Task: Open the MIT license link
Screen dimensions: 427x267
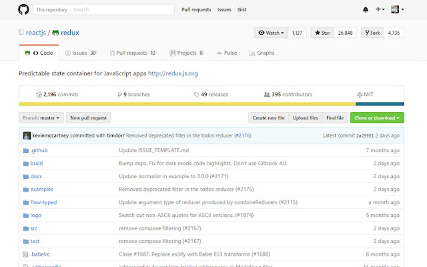Action: 365,95
